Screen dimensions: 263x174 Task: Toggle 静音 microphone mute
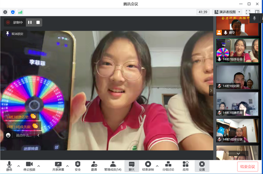[x=9, y=166]
